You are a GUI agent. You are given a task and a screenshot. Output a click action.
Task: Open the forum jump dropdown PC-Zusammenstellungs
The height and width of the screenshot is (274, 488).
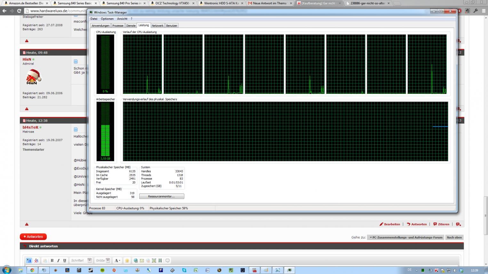(406, 237)
